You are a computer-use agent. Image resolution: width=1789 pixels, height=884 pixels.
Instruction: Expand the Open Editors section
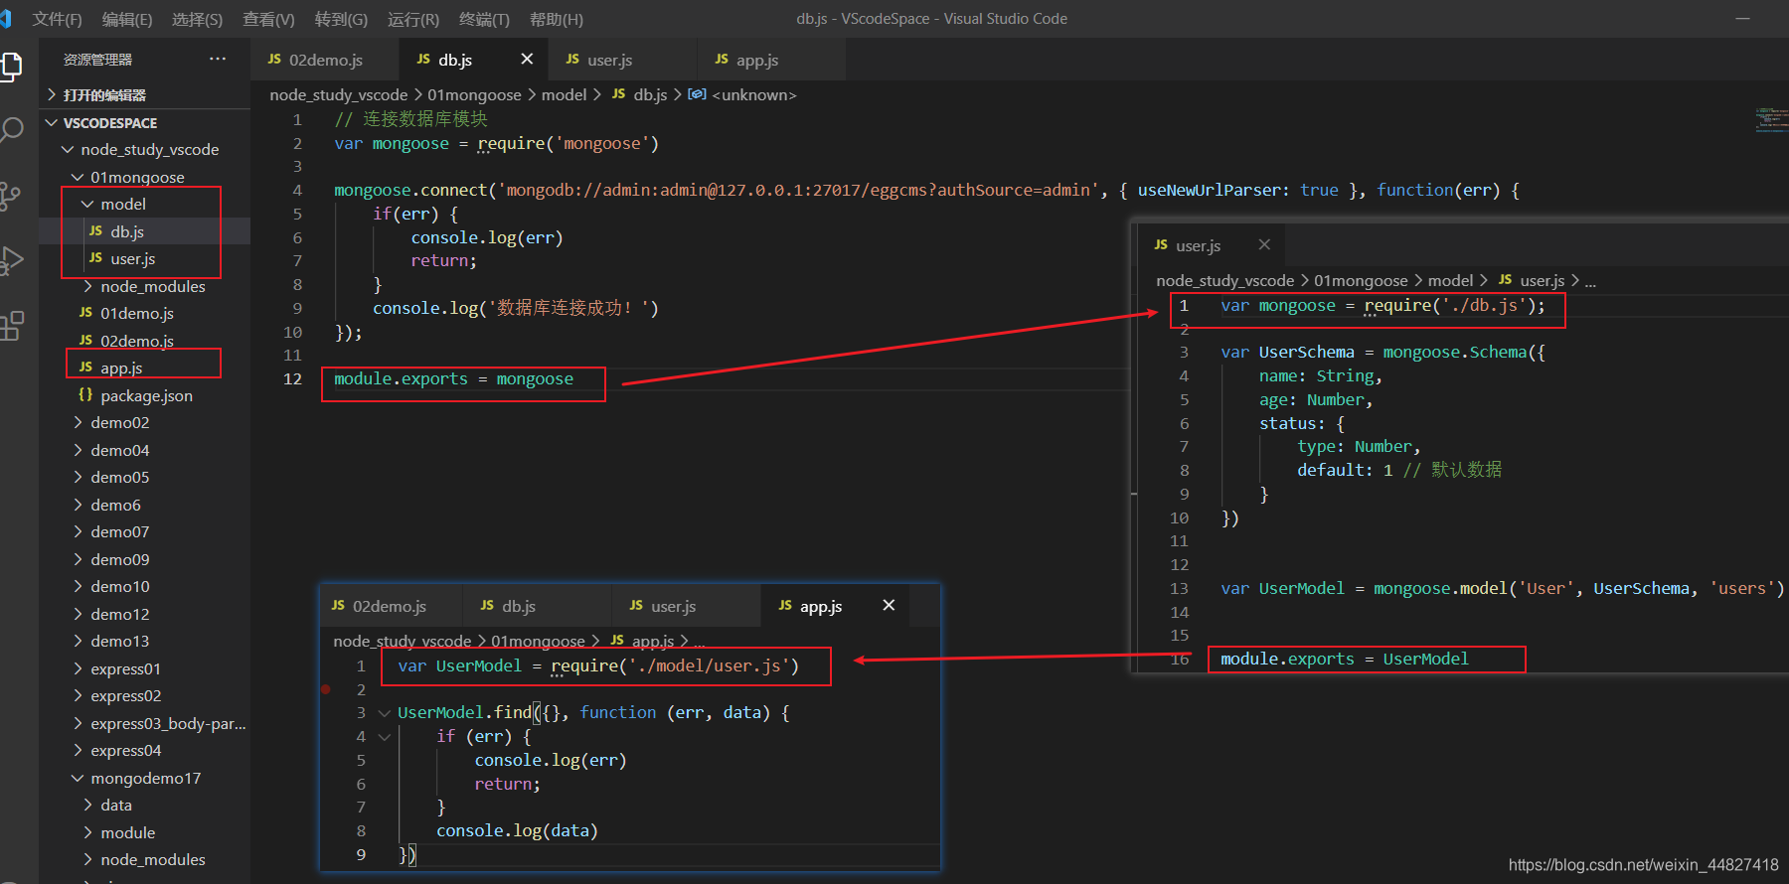[52, 95]
